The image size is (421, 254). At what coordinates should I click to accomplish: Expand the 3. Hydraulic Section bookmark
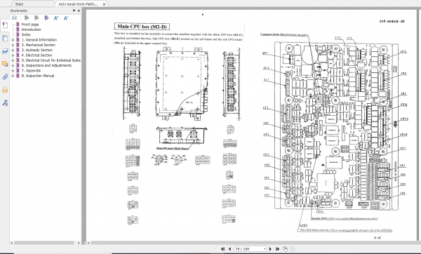click(13, 50)
